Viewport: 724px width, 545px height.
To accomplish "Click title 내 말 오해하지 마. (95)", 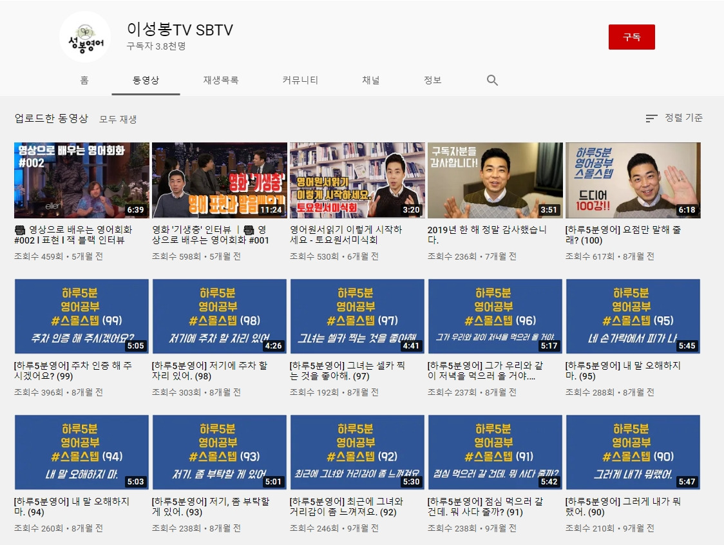I will 624,371.
